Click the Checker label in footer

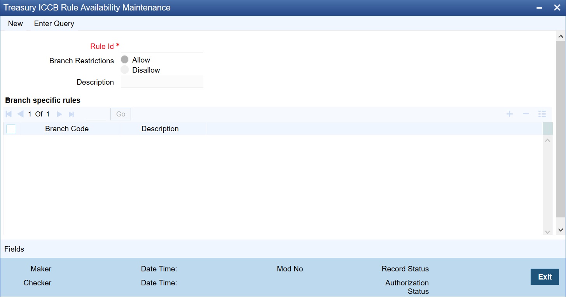coord(38,283)
